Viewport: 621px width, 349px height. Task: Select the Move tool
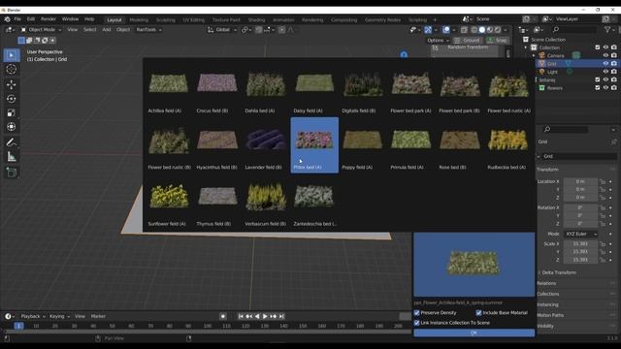click(x=12, y=84)
